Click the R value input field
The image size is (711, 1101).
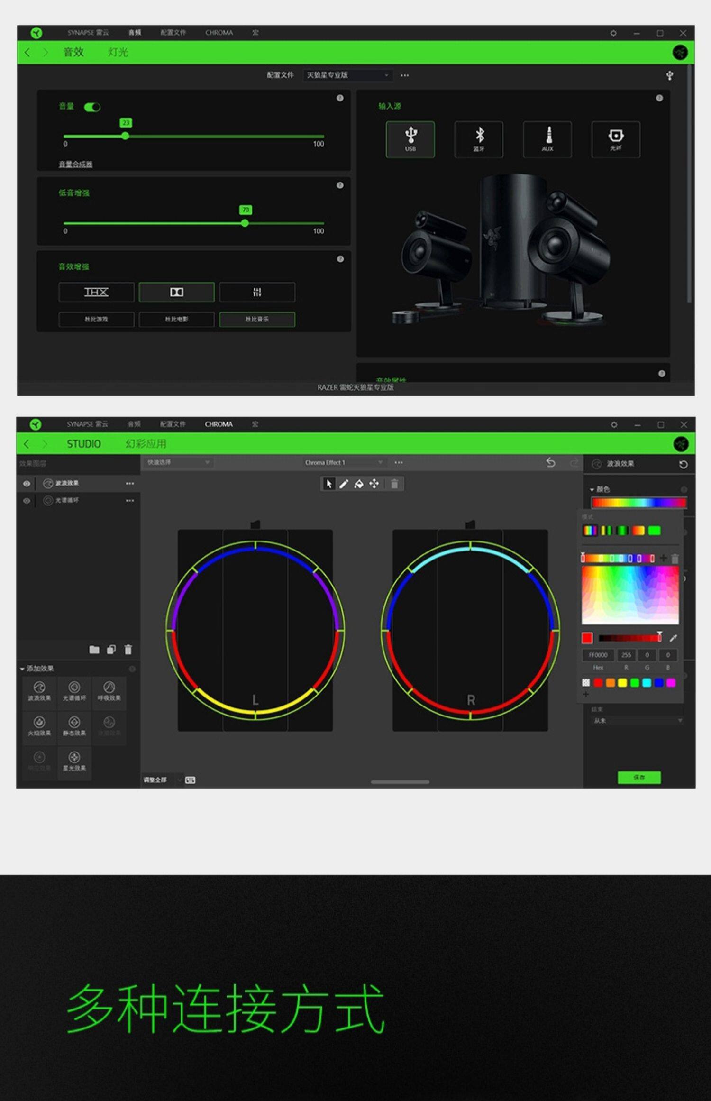tap(626, 655)
